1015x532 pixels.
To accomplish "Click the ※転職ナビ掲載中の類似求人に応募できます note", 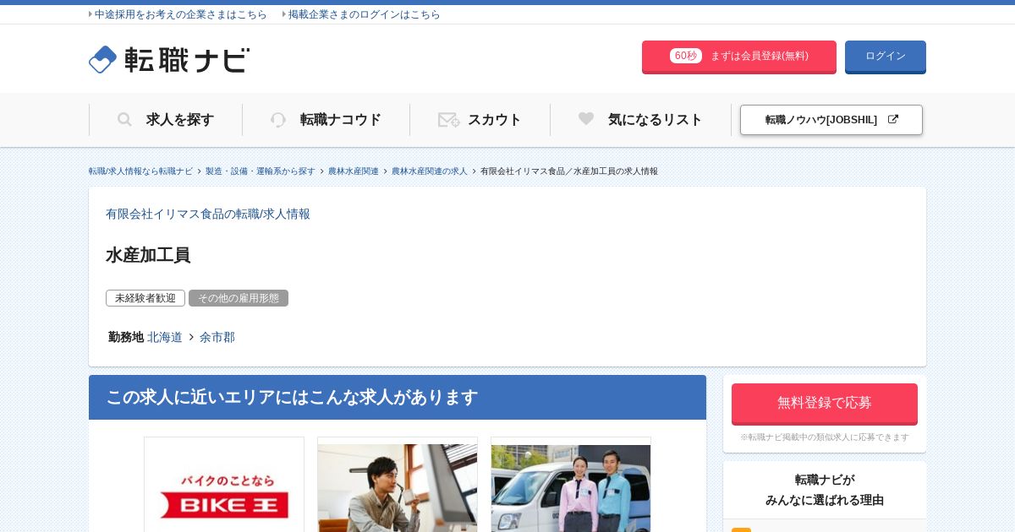I will (825, 437).
